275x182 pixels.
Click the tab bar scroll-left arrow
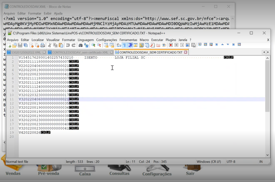click(264, 52)
